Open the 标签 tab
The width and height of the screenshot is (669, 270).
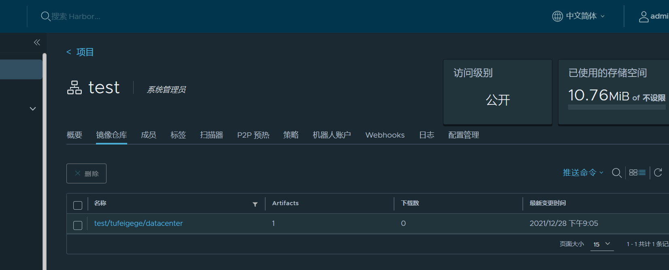[178, 135]
